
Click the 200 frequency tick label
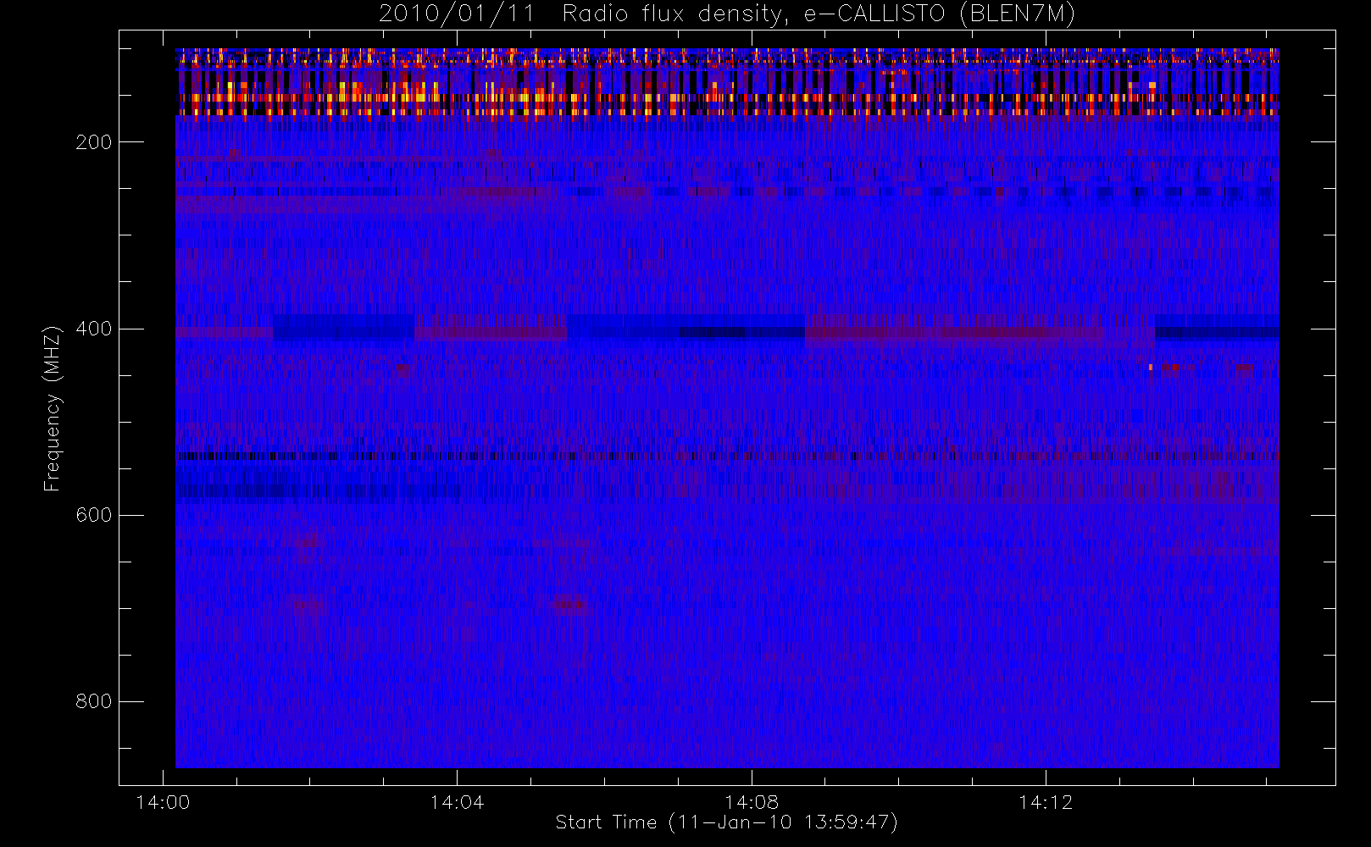(94, 142)
